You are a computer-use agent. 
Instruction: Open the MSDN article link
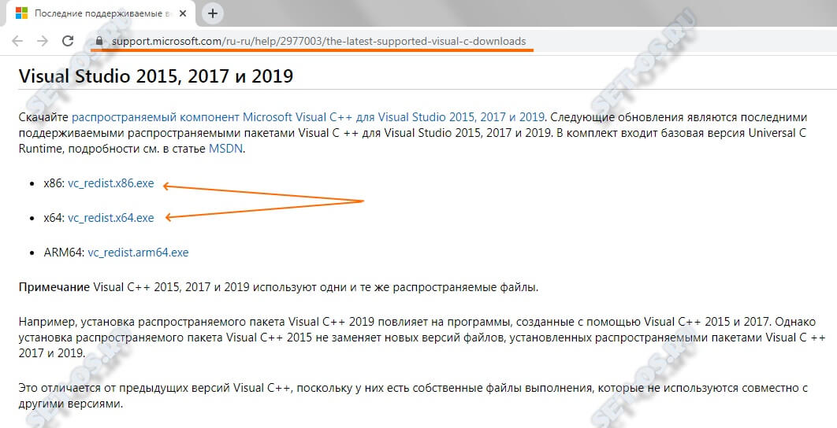(226, 149)
